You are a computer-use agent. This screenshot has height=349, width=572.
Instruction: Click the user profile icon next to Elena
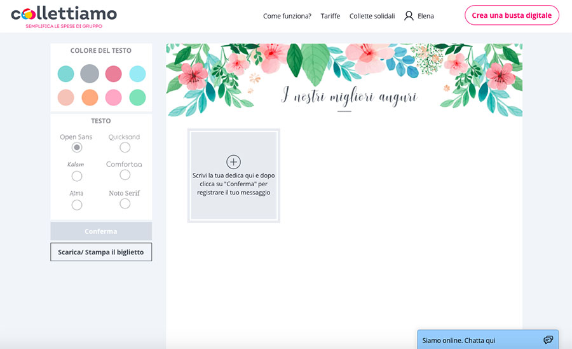[x=409, y=16]
